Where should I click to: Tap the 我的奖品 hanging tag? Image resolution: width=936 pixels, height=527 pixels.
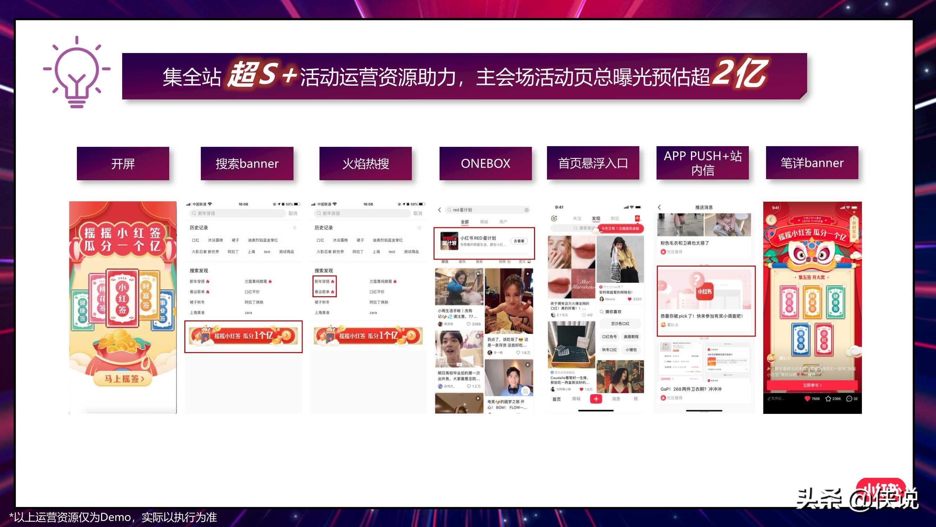click(854, 229)
